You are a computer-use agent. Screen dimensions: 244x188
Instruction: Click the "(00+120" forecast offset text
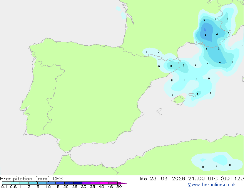coord(232,179)
